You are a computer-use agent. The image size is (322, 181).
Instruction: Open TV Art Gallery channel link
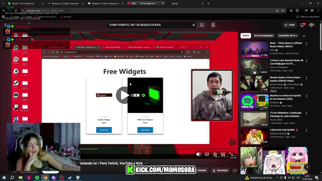(x=276, y=120)
